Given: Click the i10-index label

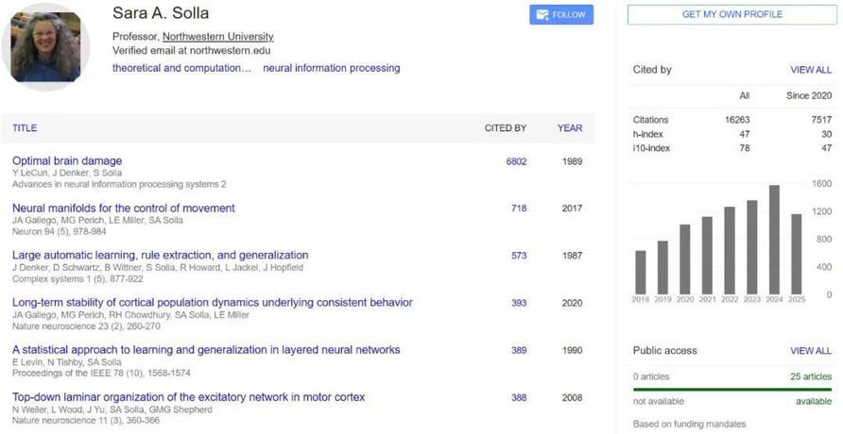Looking at the screenshot, I should tap(651, 148).
